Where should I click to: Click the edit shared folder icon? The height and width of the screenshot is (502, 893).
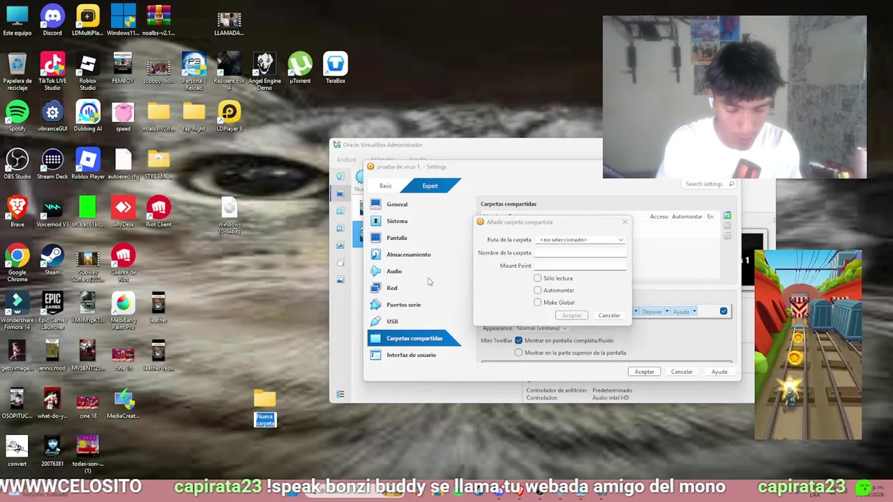click(x=727, y=227)
